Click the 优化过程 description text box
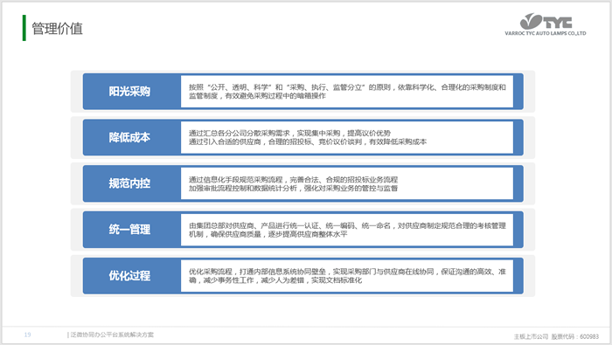The width and height of the screenshot is (612, 345). tap(347, 276)
